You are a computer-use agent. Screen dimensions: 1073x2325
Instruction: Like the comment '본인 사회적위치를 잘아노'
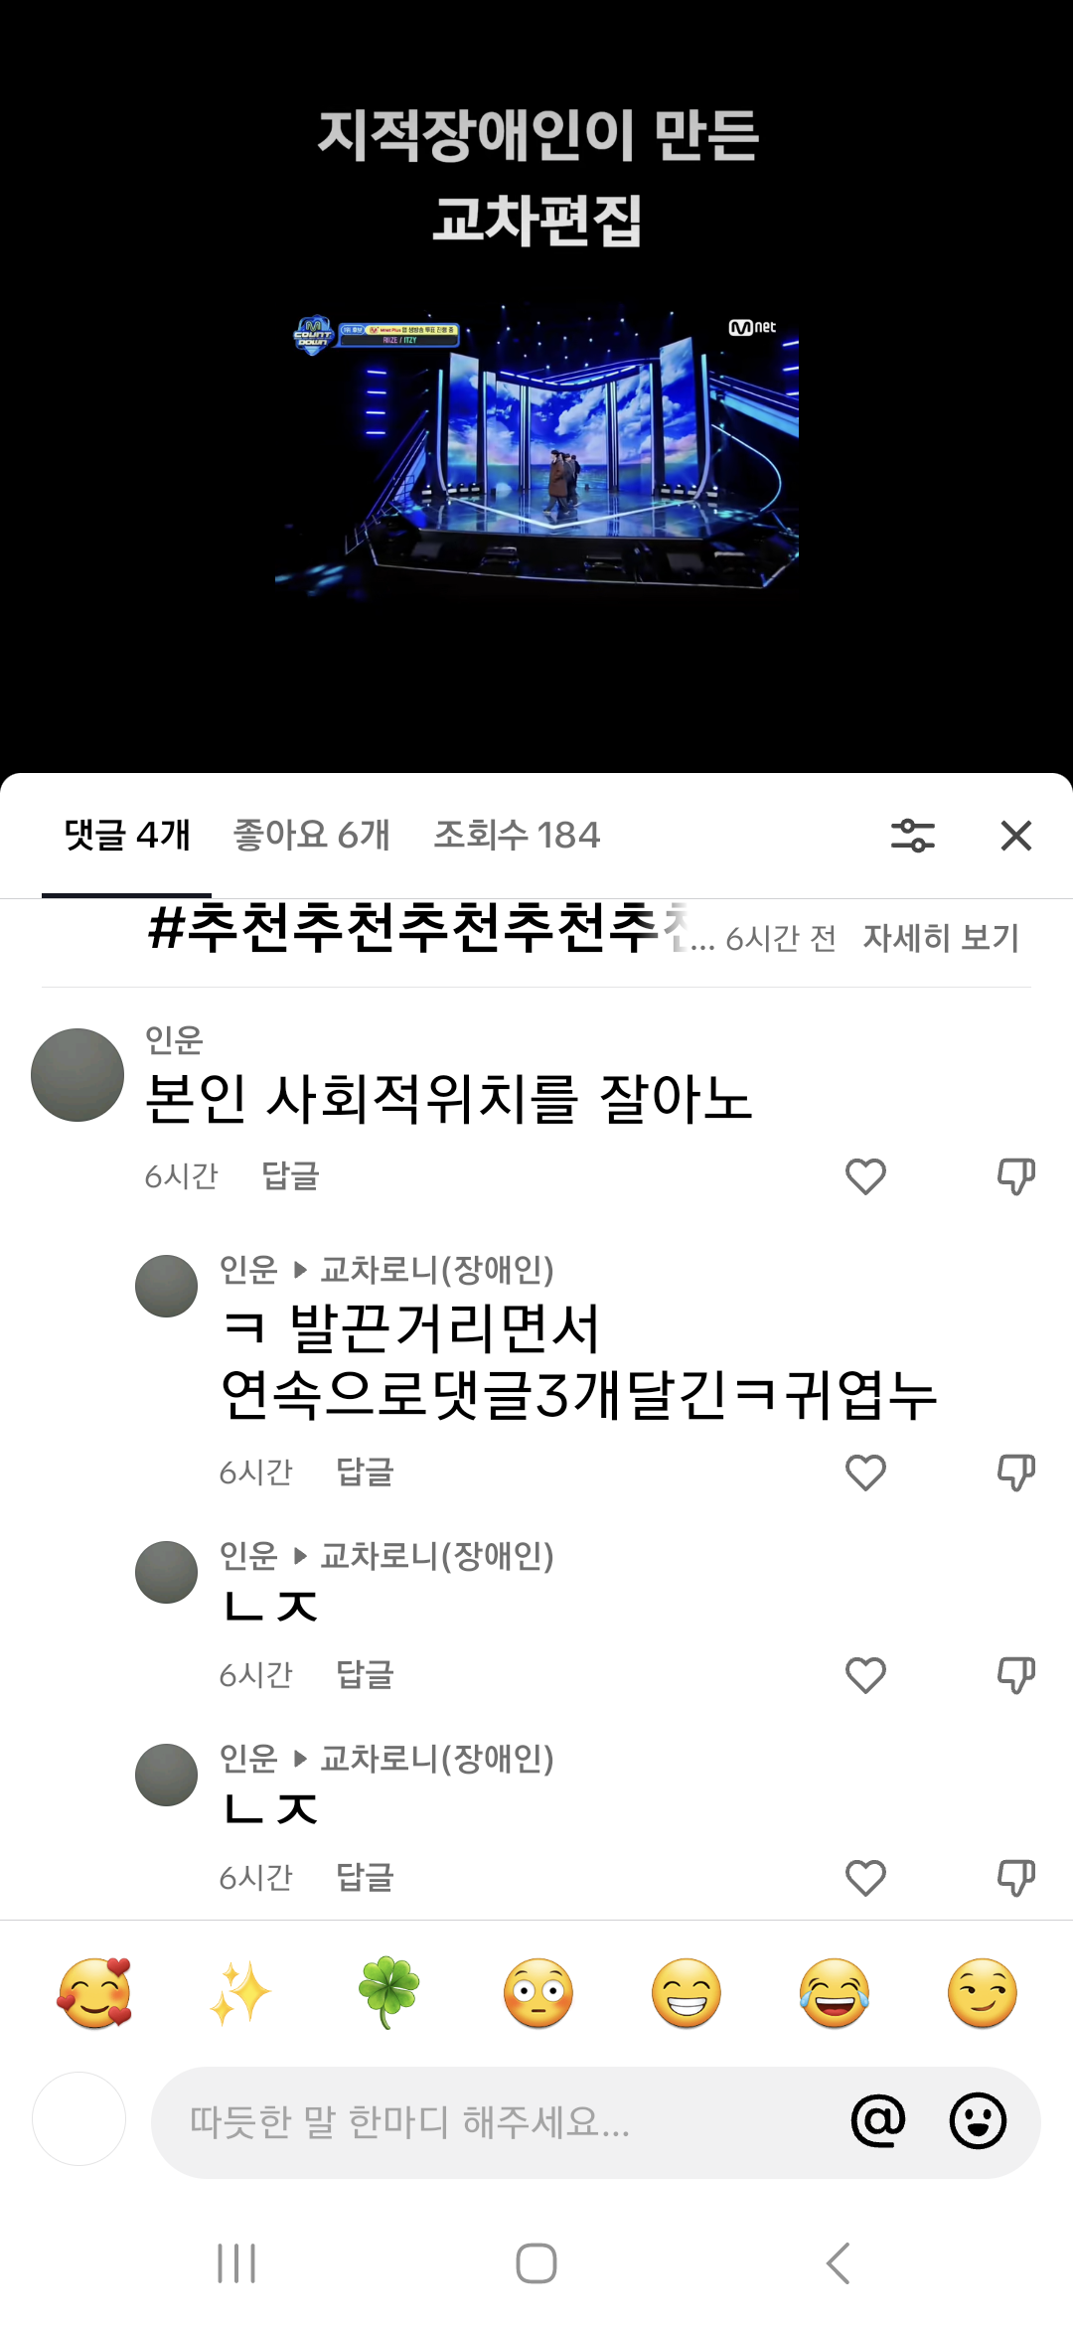click(865, 1176)
